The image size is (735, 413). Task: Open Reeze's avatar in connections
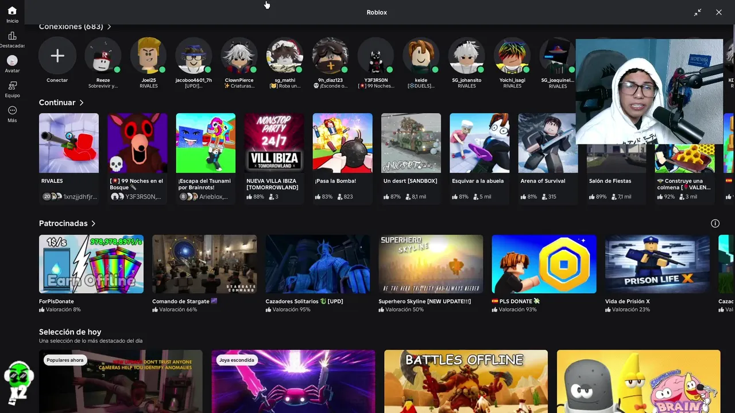103,56
